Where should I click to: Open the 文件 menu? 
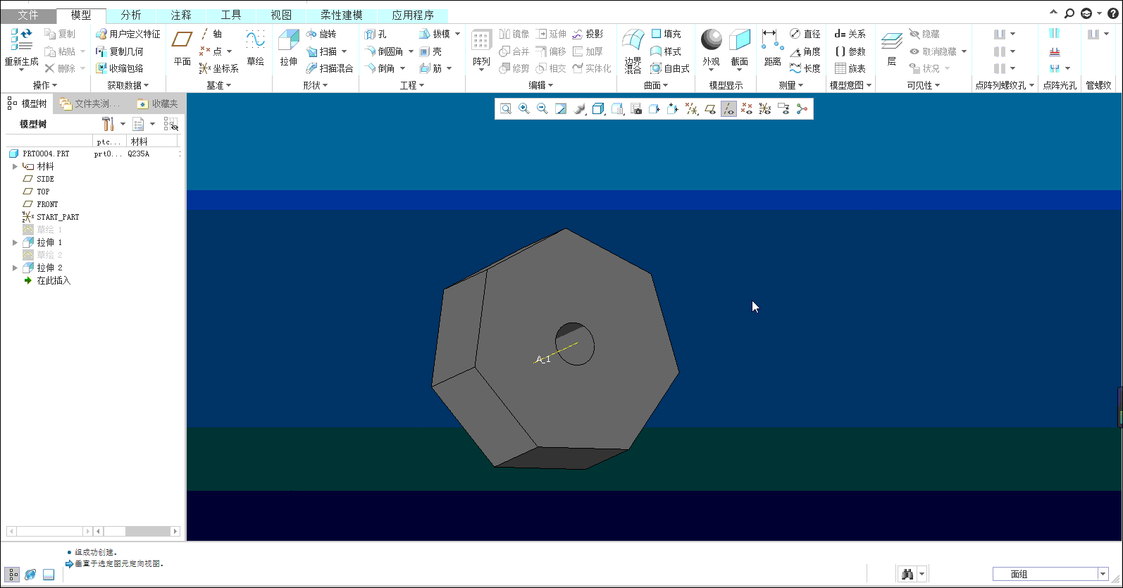coord(28,15)
